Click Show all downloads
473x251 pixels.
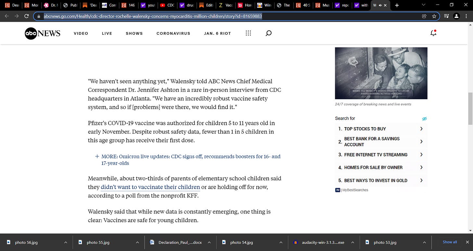450,242
